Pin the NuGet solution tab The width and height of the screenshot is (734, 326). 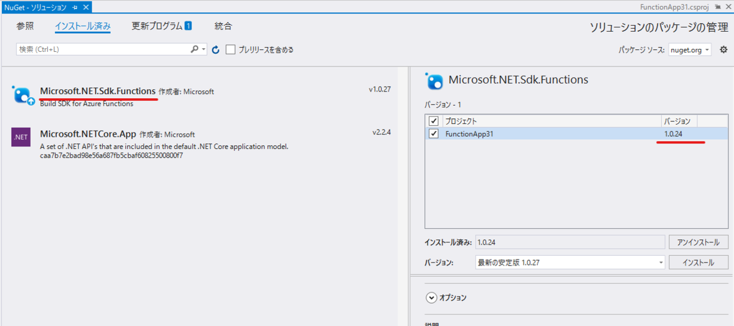click(x=75, y=6)
